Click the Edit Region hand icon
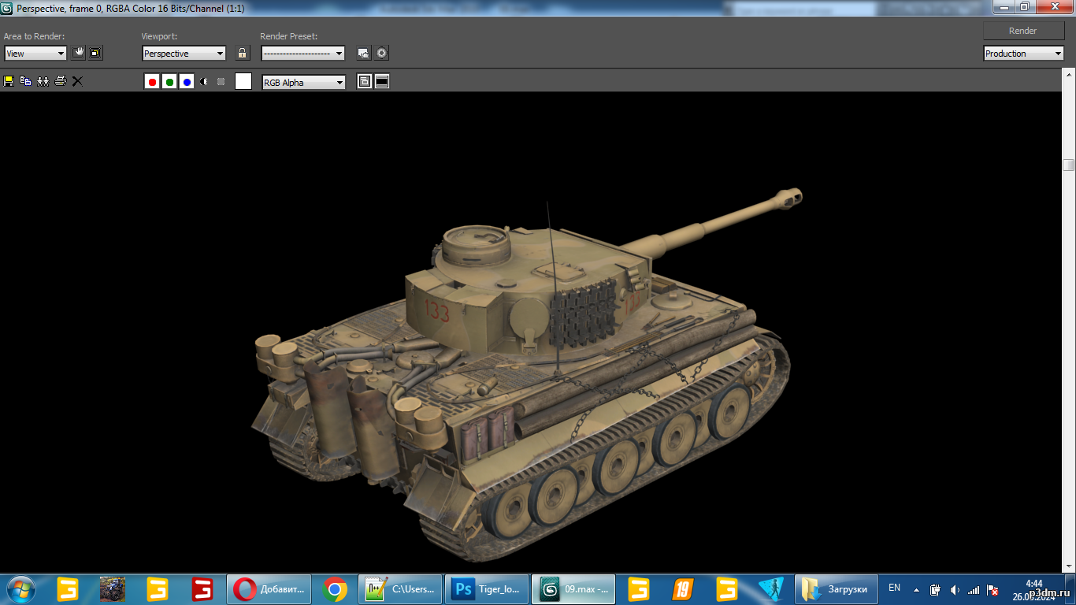 click(78, 54)
